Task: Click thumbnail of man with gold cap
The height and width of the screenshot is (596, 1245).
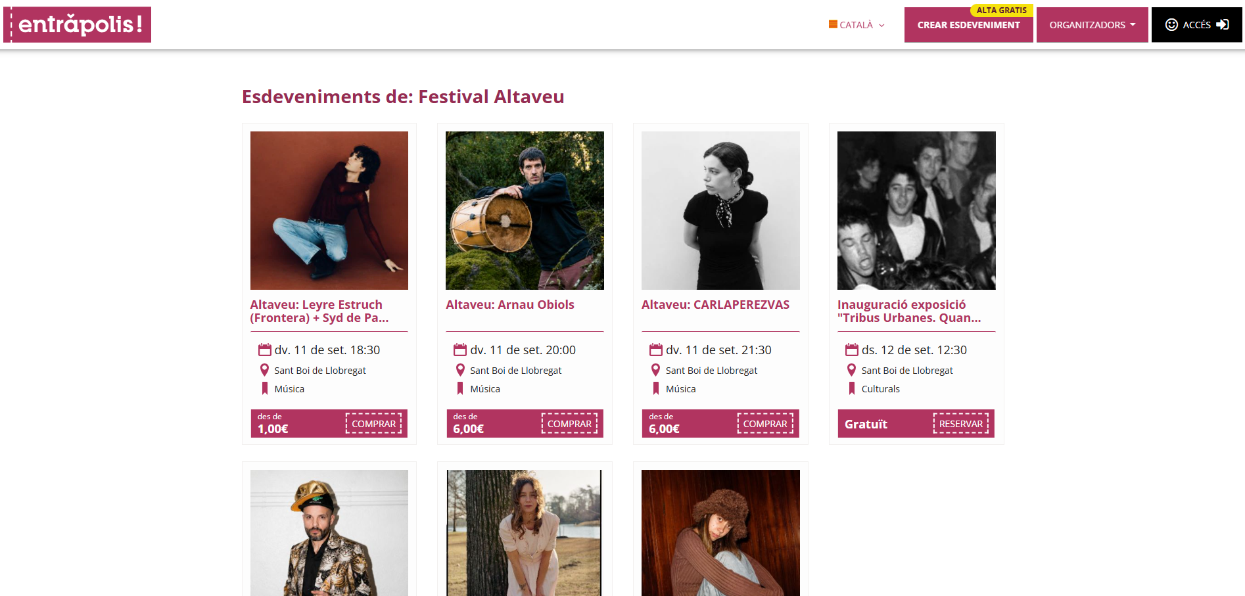Action: [329, 533]
